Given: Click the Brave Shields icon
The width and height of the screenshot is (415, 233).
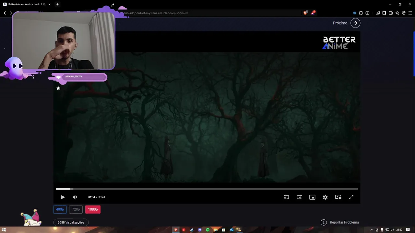Looking at the screenshot, I should [x=305, y=13].
